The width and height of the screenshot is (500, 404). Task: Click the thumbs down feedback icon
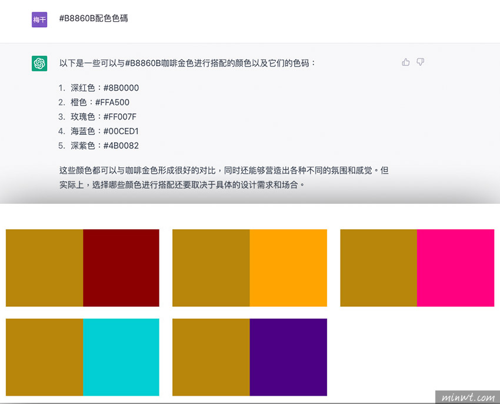420,62
